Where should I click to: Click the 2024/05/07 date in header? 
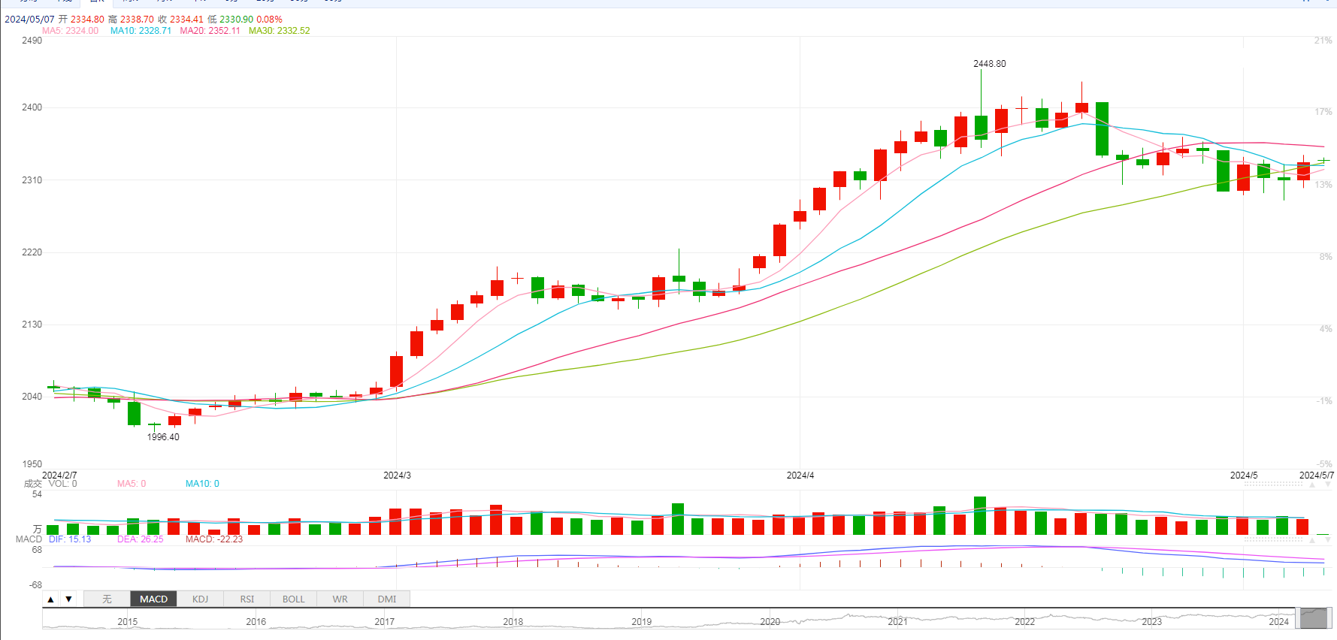click(x=29, y=20)
